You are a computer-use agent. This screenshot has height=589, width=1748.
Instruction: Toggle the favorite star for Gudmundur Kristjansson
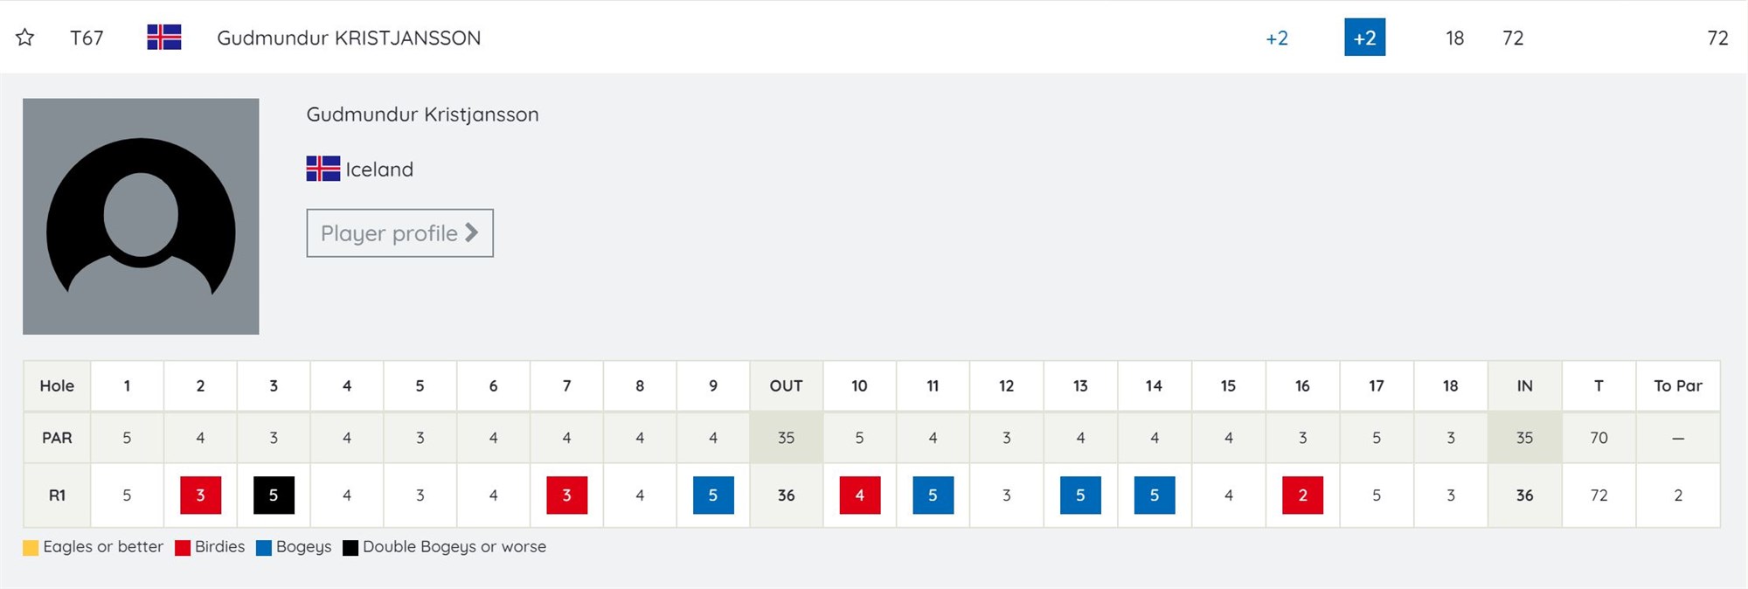click(x=24, y=38)
